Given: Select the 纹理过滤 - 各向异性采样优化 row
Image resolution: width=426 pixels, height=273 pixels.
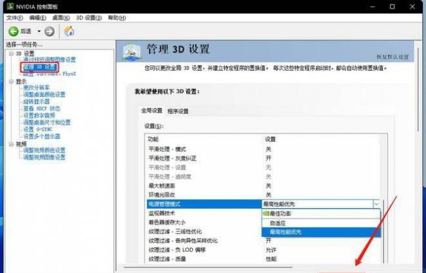Looking at the screenshot, I should point(263,241).
